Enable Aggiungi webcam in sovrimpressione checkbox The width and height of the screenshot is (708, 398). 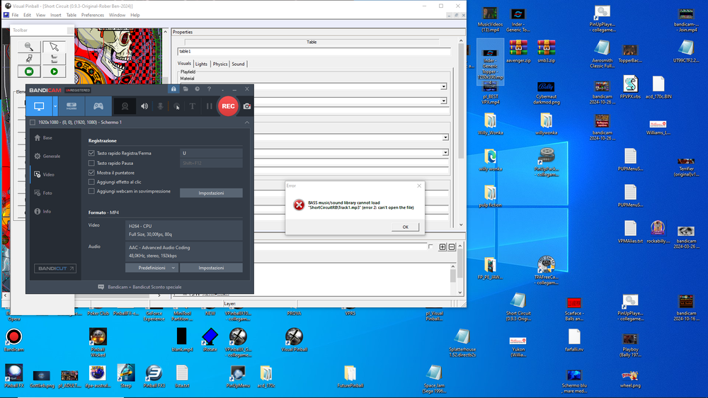[91, 191]
